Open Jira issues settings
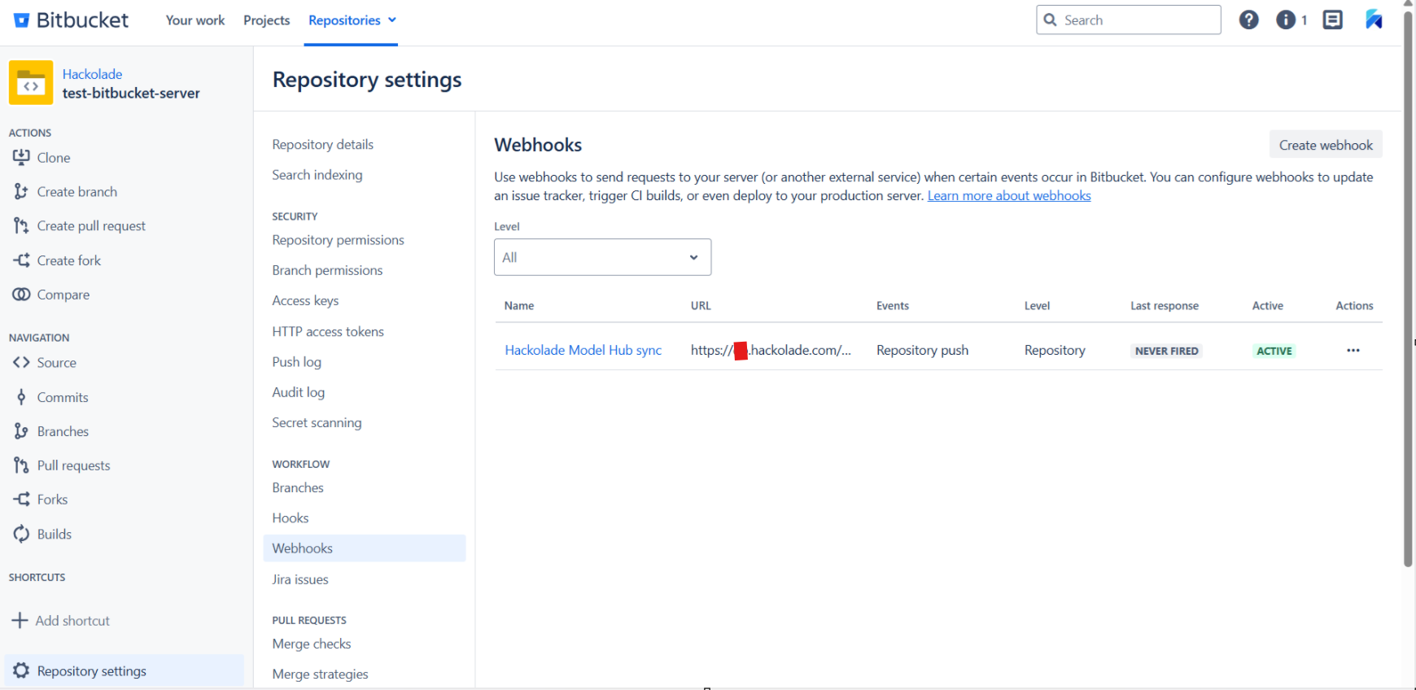This screenshot has width=1416, height=690. 300,579
